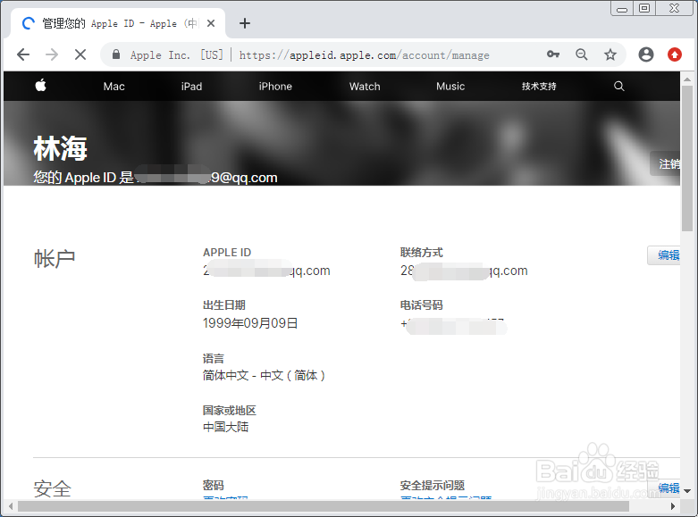698x517 pixels.
Task: Click the address bar URL field
Action: (364, 55)
